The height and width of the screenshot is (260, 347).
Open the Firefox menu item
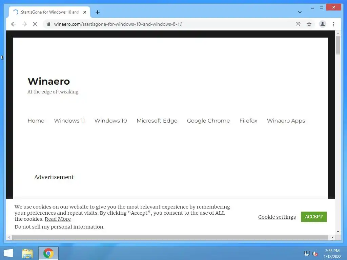tap(248, 121)
